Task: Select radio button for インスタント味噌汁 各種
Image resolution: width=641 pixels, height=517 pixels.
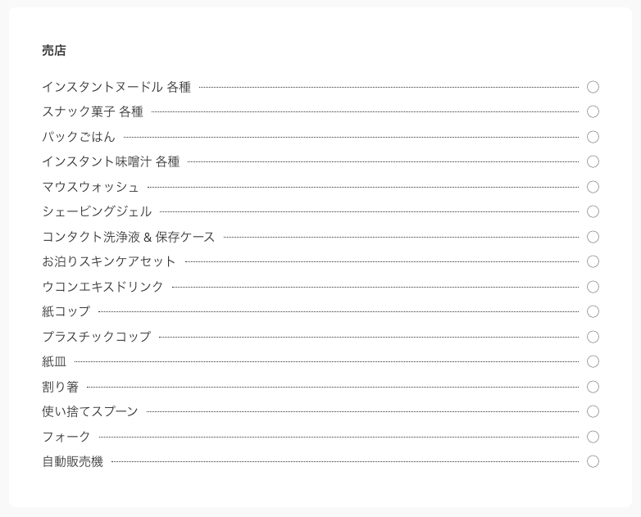Action: (593, 161)
